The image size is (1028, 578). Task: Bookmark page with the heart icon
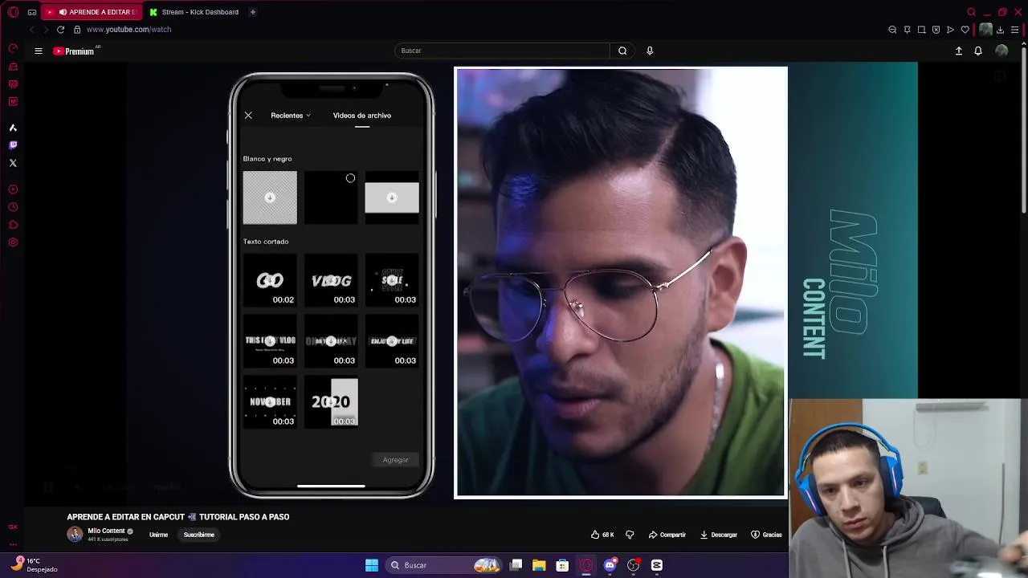965,30
